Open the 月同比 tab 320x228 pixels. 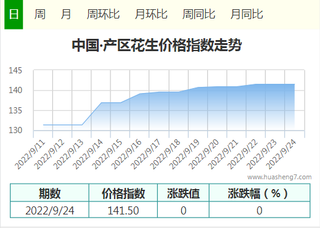[247, 14]
